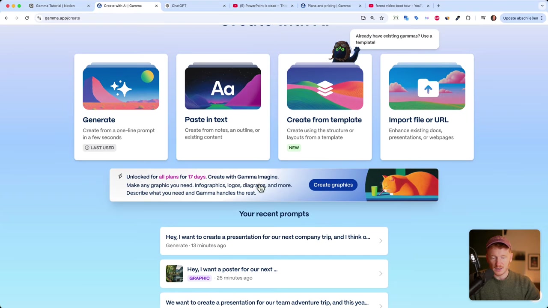Open Chrome three-dot menu
Screen dimensions: 548x308
point(542,18)
